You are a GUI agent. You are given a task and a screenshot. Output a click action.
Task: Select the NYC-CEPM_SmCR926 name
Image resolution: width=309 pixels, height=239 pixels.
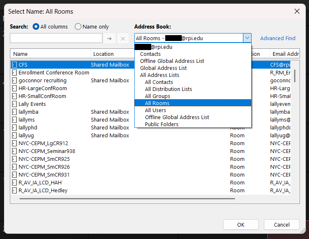tap(44, 167)
